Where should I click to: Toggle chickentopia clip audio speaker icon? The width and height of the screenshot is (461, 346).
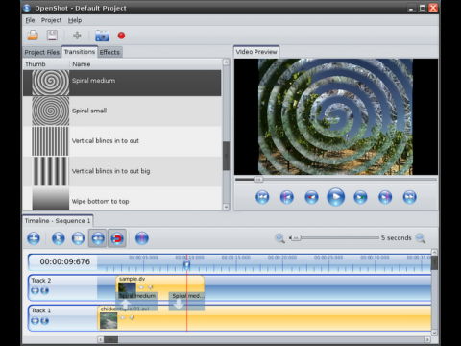click(132, 317)
